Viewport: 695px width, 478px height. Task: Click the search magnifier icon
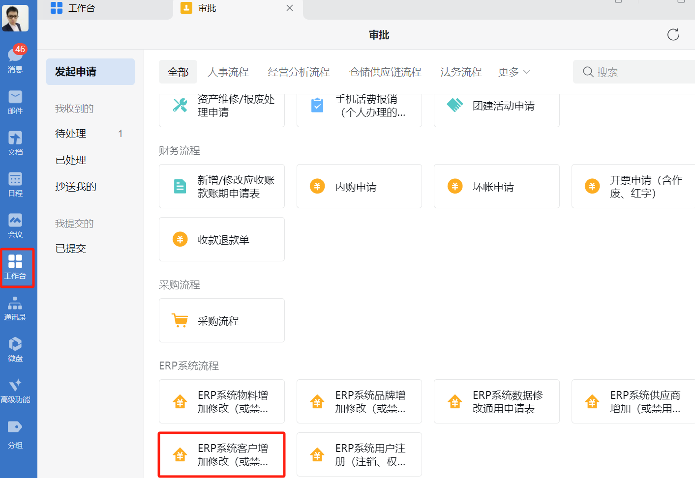tap(588, 72)
